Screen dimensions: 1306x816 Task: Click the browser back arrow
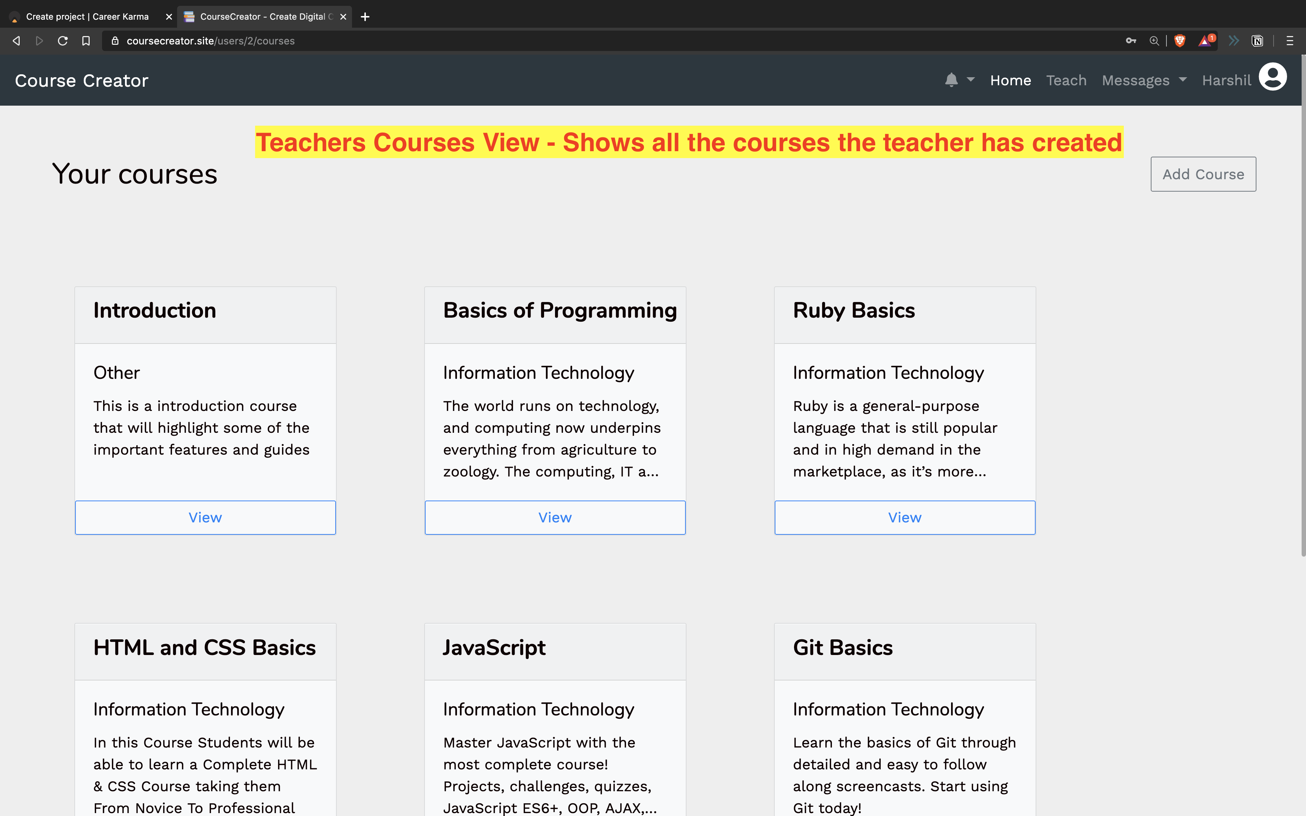coord(16,41)
